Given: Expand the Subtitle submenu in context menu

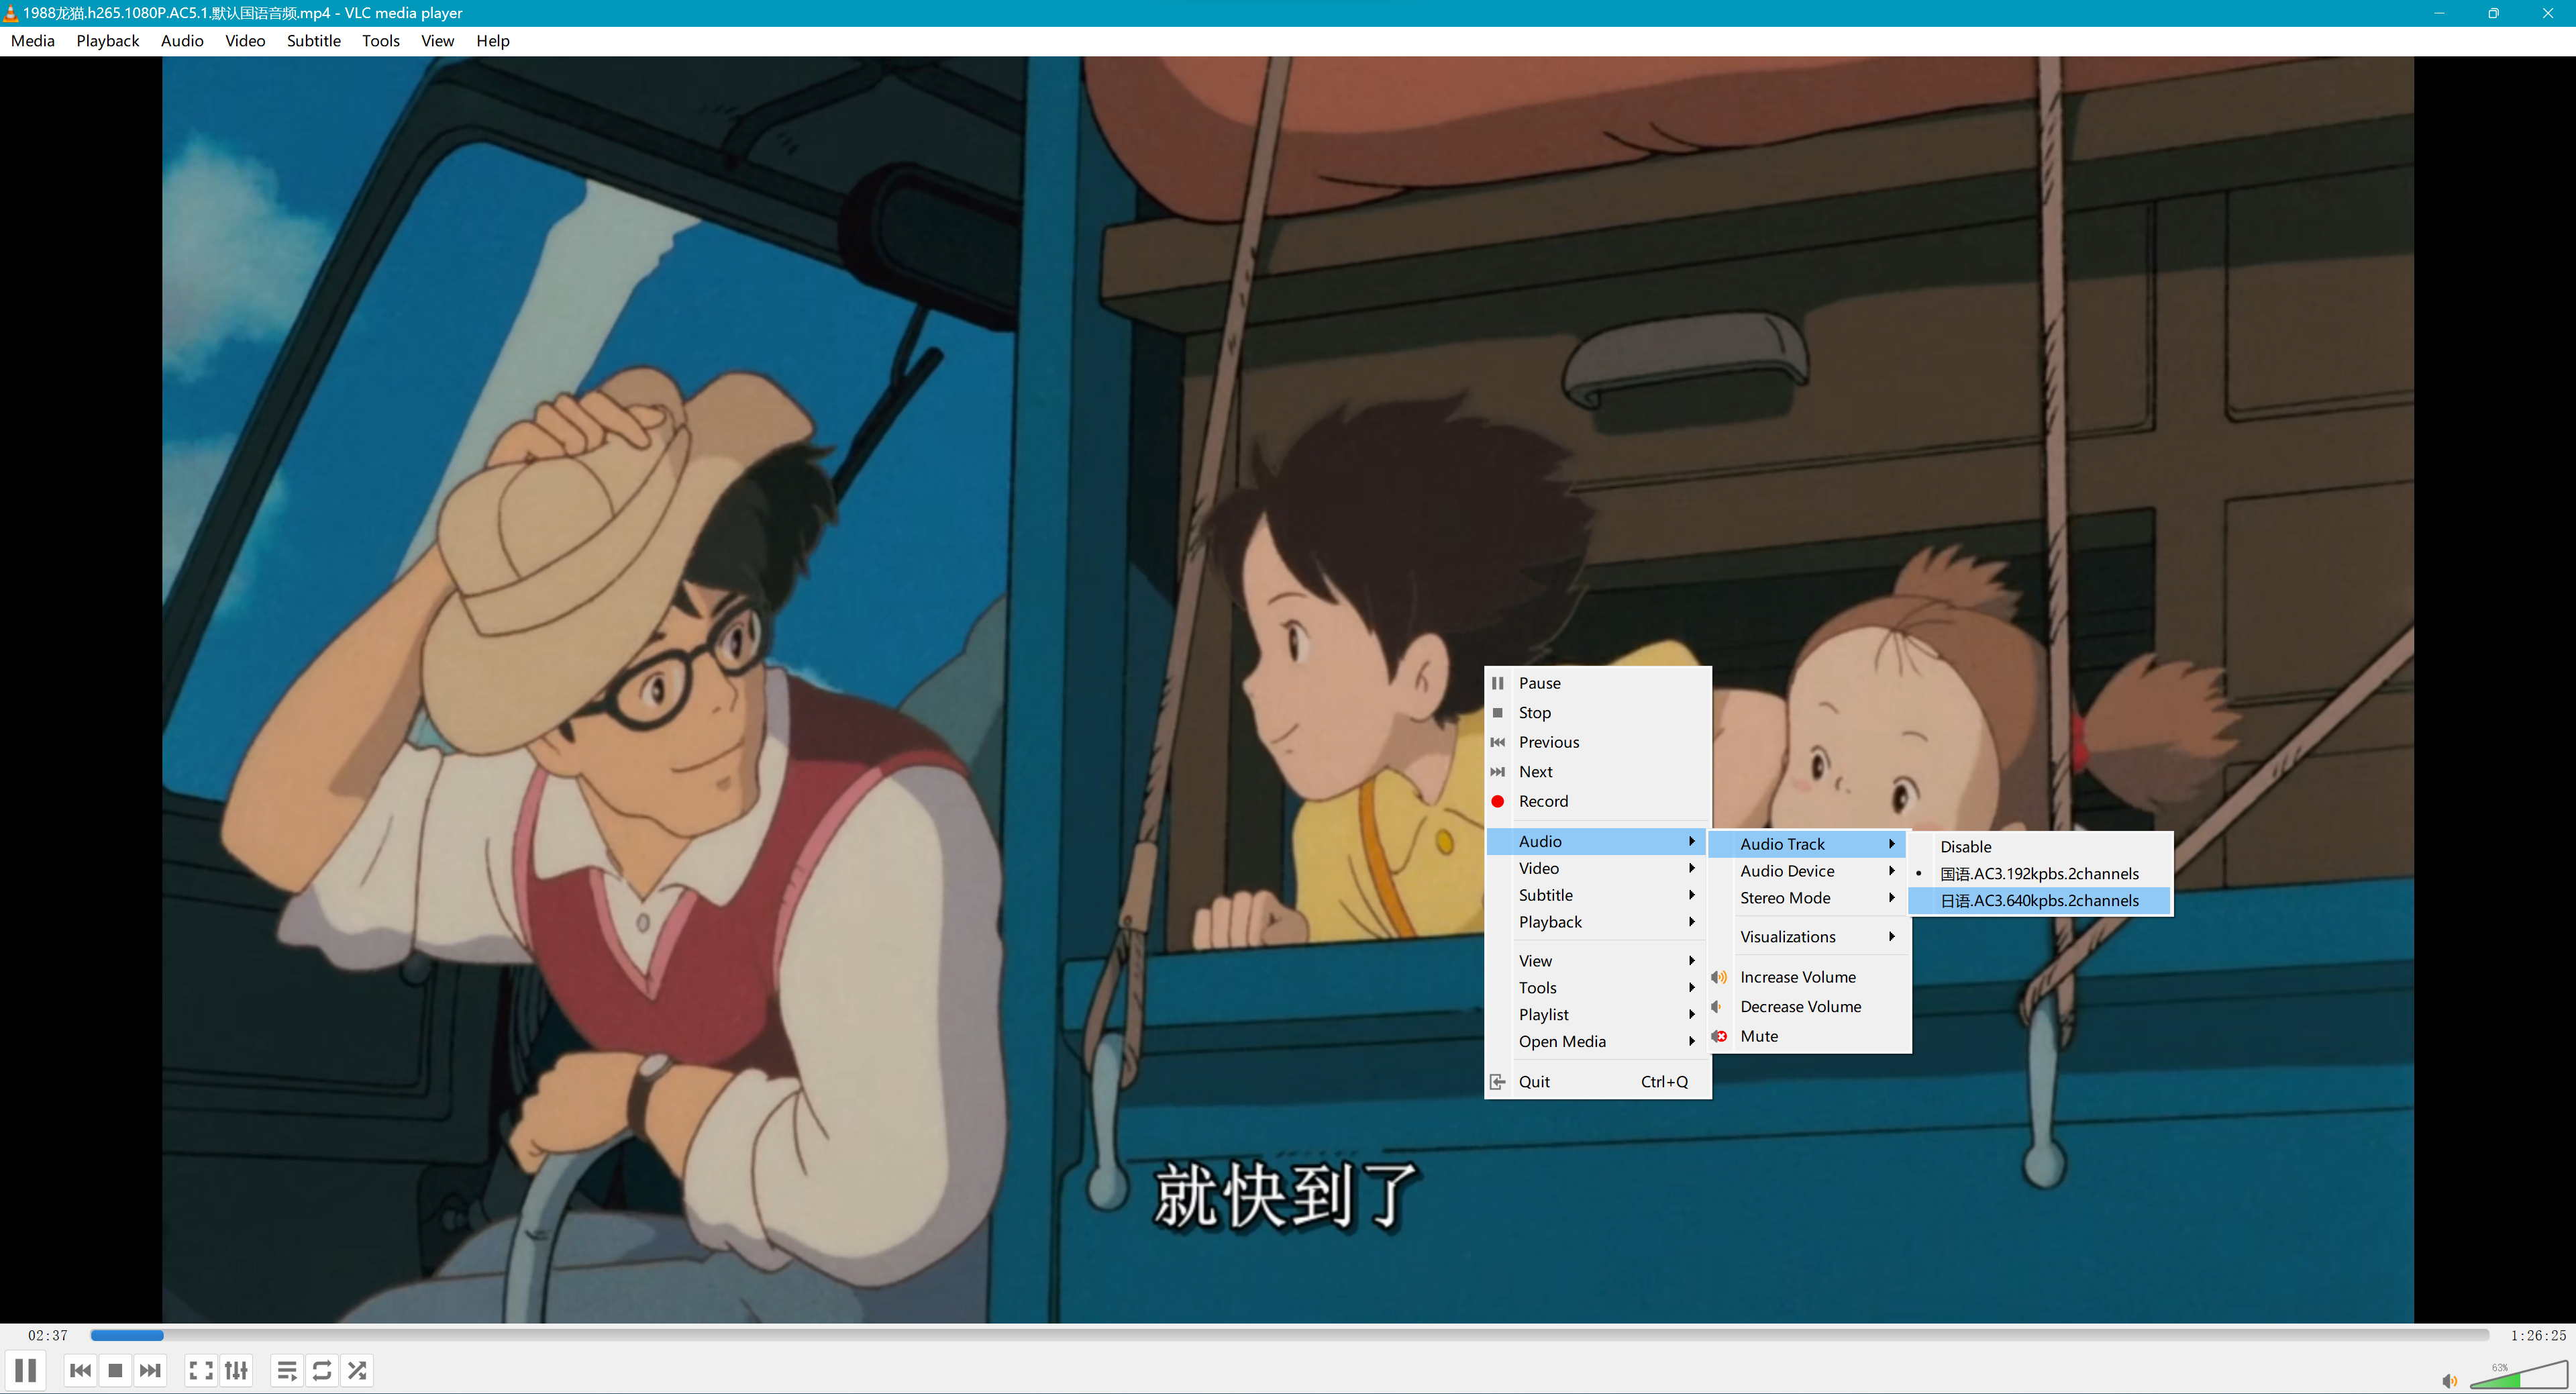Looking at the screenshot, I should tap(1598, 896).
